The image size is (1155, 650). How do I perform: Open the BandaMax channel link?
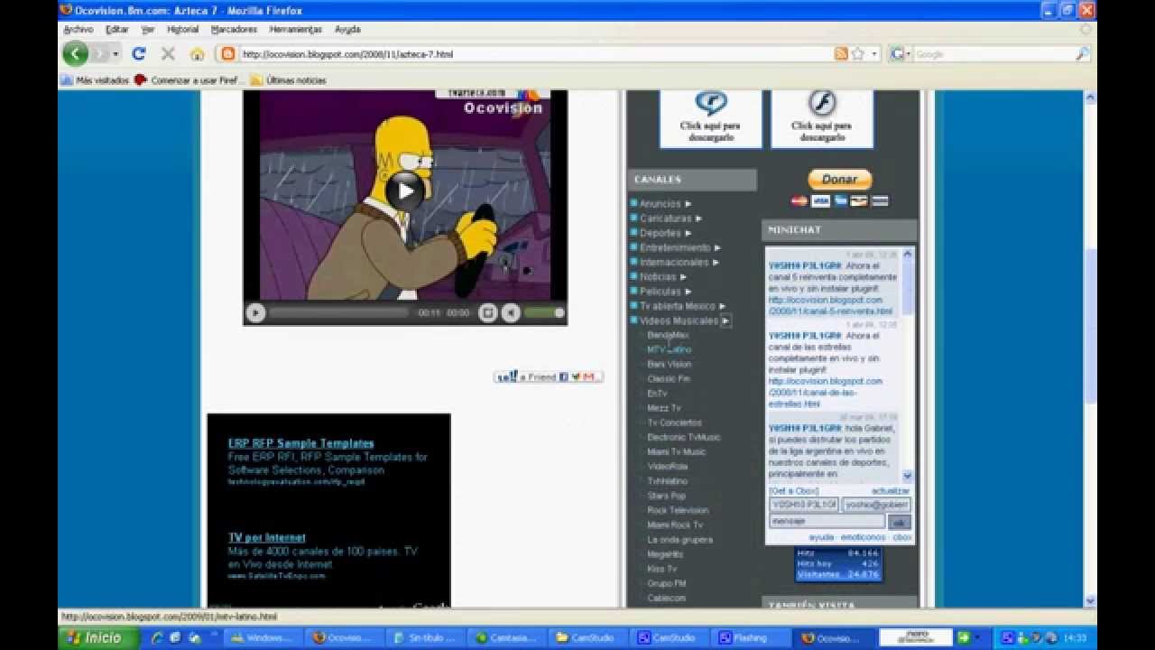668,335
